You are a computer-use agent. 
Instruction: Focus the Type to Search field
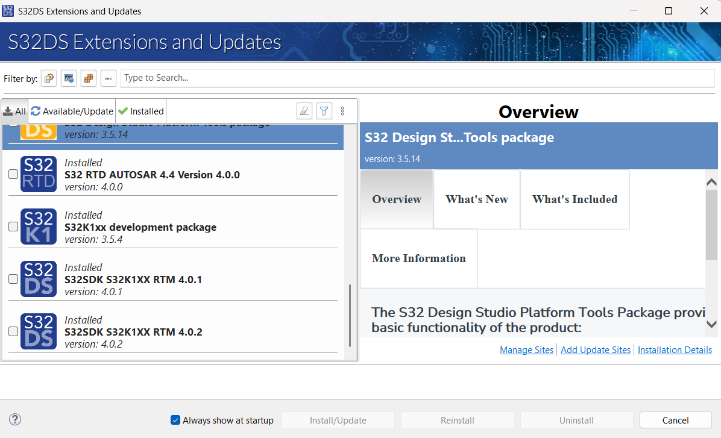click(x=417, y=78)
